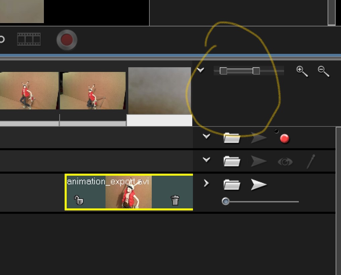Viewport: 341px width, 275px height.
Task: Open folder icon on record track
Action: (232, 138)
